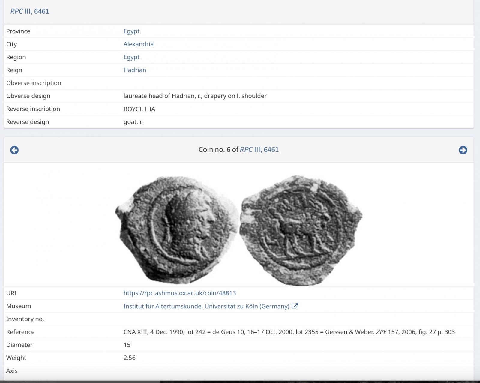Follow RPC III, 6461 link in coin heading
Viewport: 480px width, 383px height.
259,150
